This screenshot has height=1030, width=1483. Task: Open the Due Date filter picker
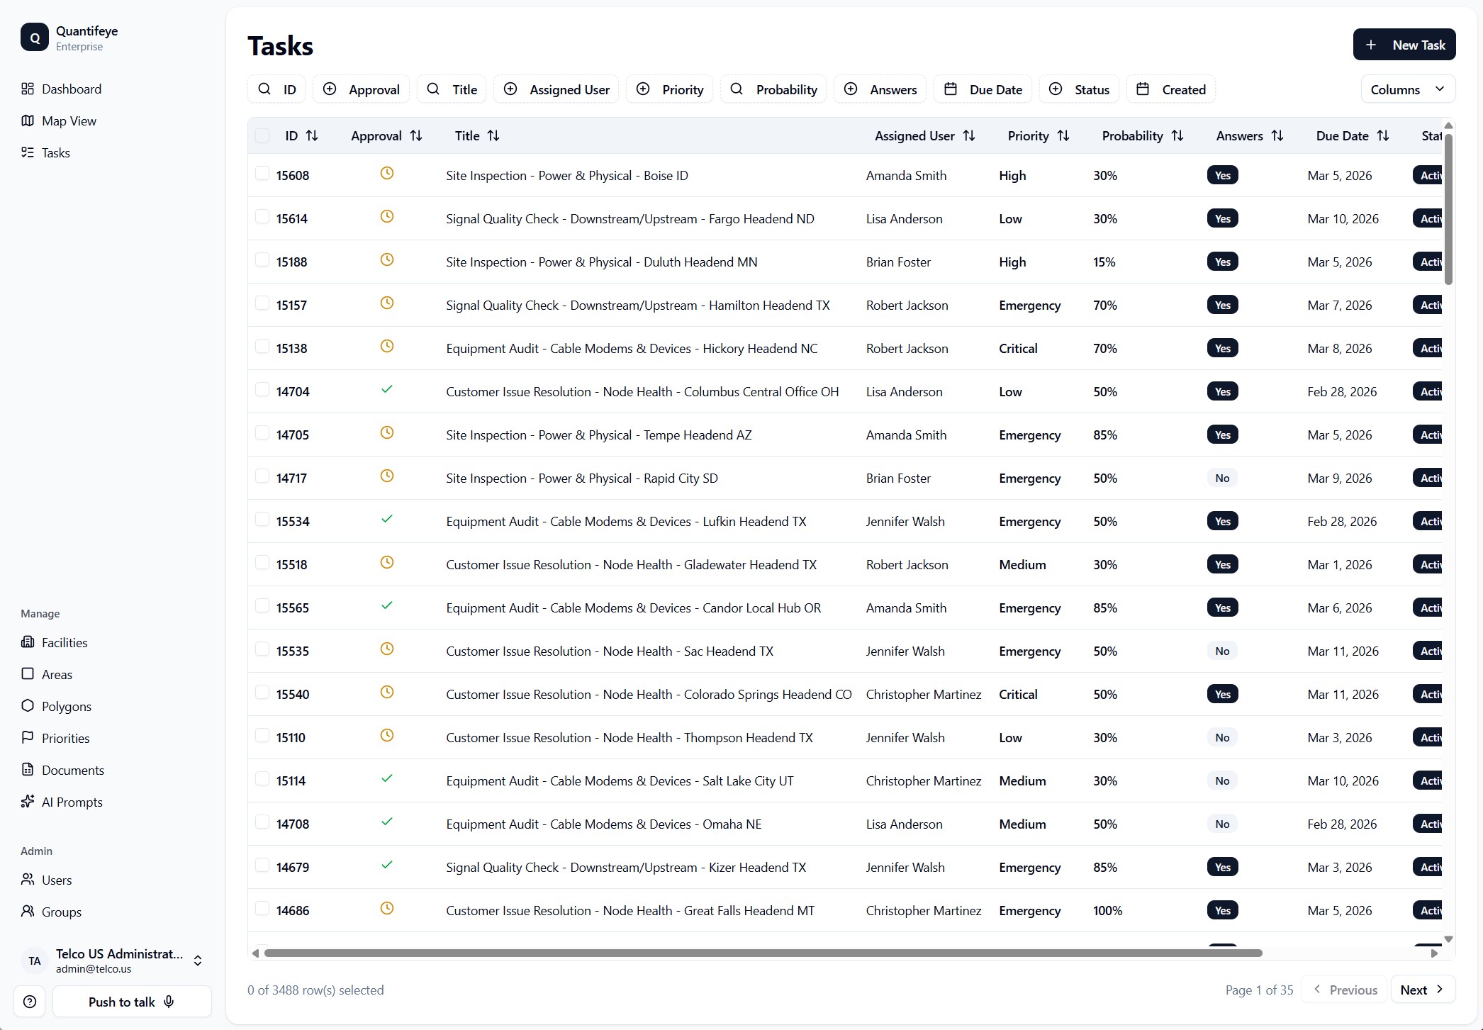tap(983, 89)
